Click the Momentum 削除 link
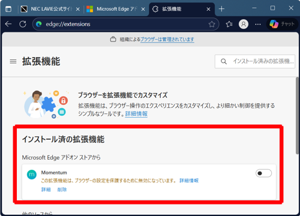 (62, 190)
